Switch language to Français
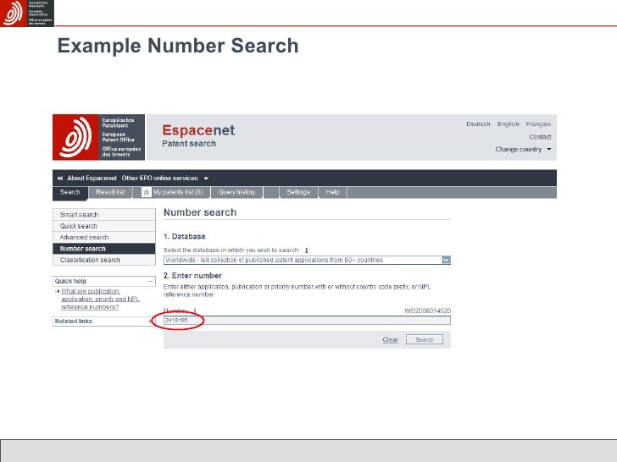The image size is (617, 462). click(538, 124)
